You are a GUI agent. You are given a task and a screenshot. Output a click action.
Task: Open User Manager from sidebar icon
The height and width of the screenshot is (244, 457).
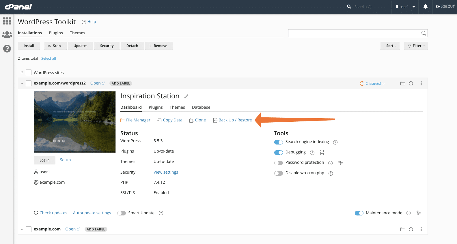point(7,35)
